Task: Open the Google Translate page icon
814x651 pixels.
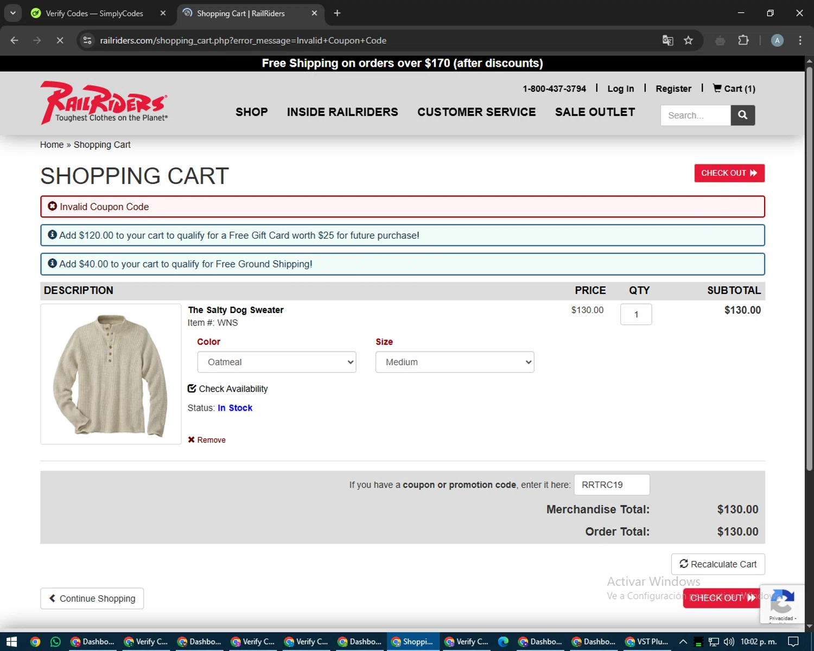Action: [x=667, y=40]
